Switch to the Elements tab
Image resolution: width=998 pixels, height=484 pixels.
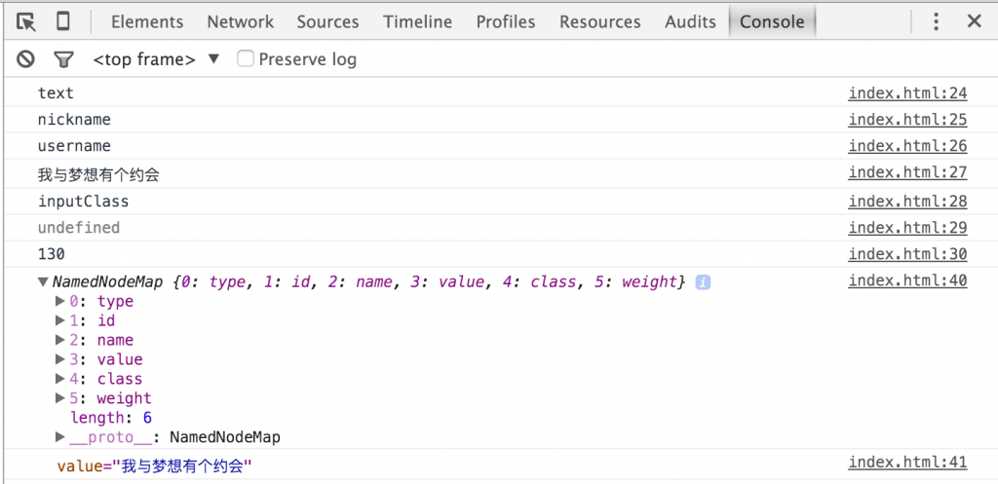147,21
